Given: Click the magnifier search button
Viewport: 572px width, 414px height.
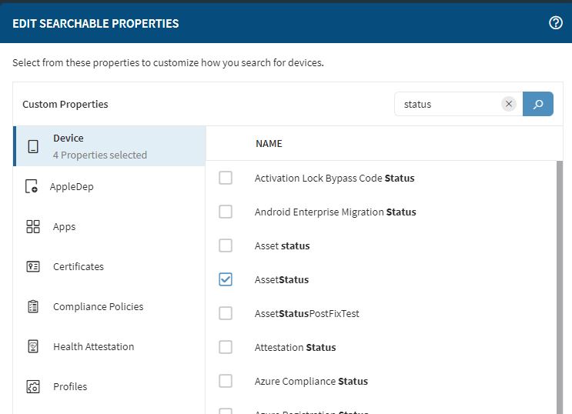Looking at the screenshot, I should (537, 104).
